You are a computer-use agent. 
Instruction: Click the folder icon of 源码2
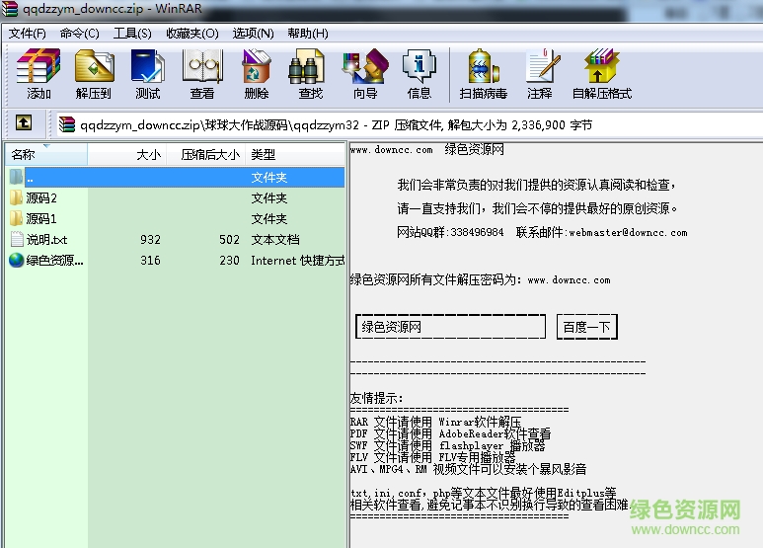(16, 197)
